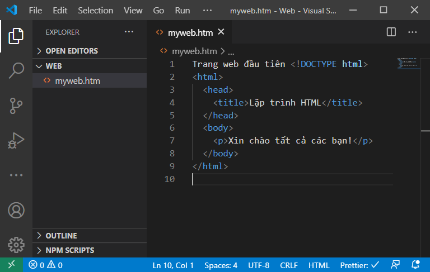Open the Edit menu

pos(60,11)
